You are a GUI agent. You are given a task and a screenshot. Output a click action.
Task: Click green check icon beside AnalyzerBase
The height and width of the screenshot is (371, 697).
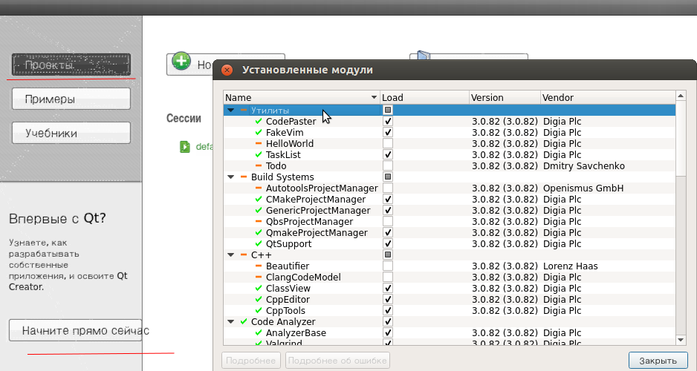(259, 333)
